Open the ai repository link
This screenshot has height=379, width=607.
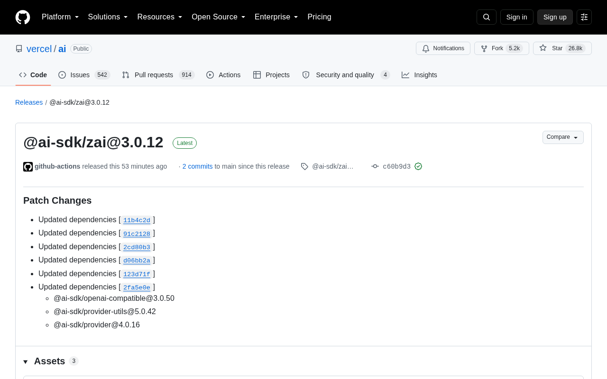[62, 49]
